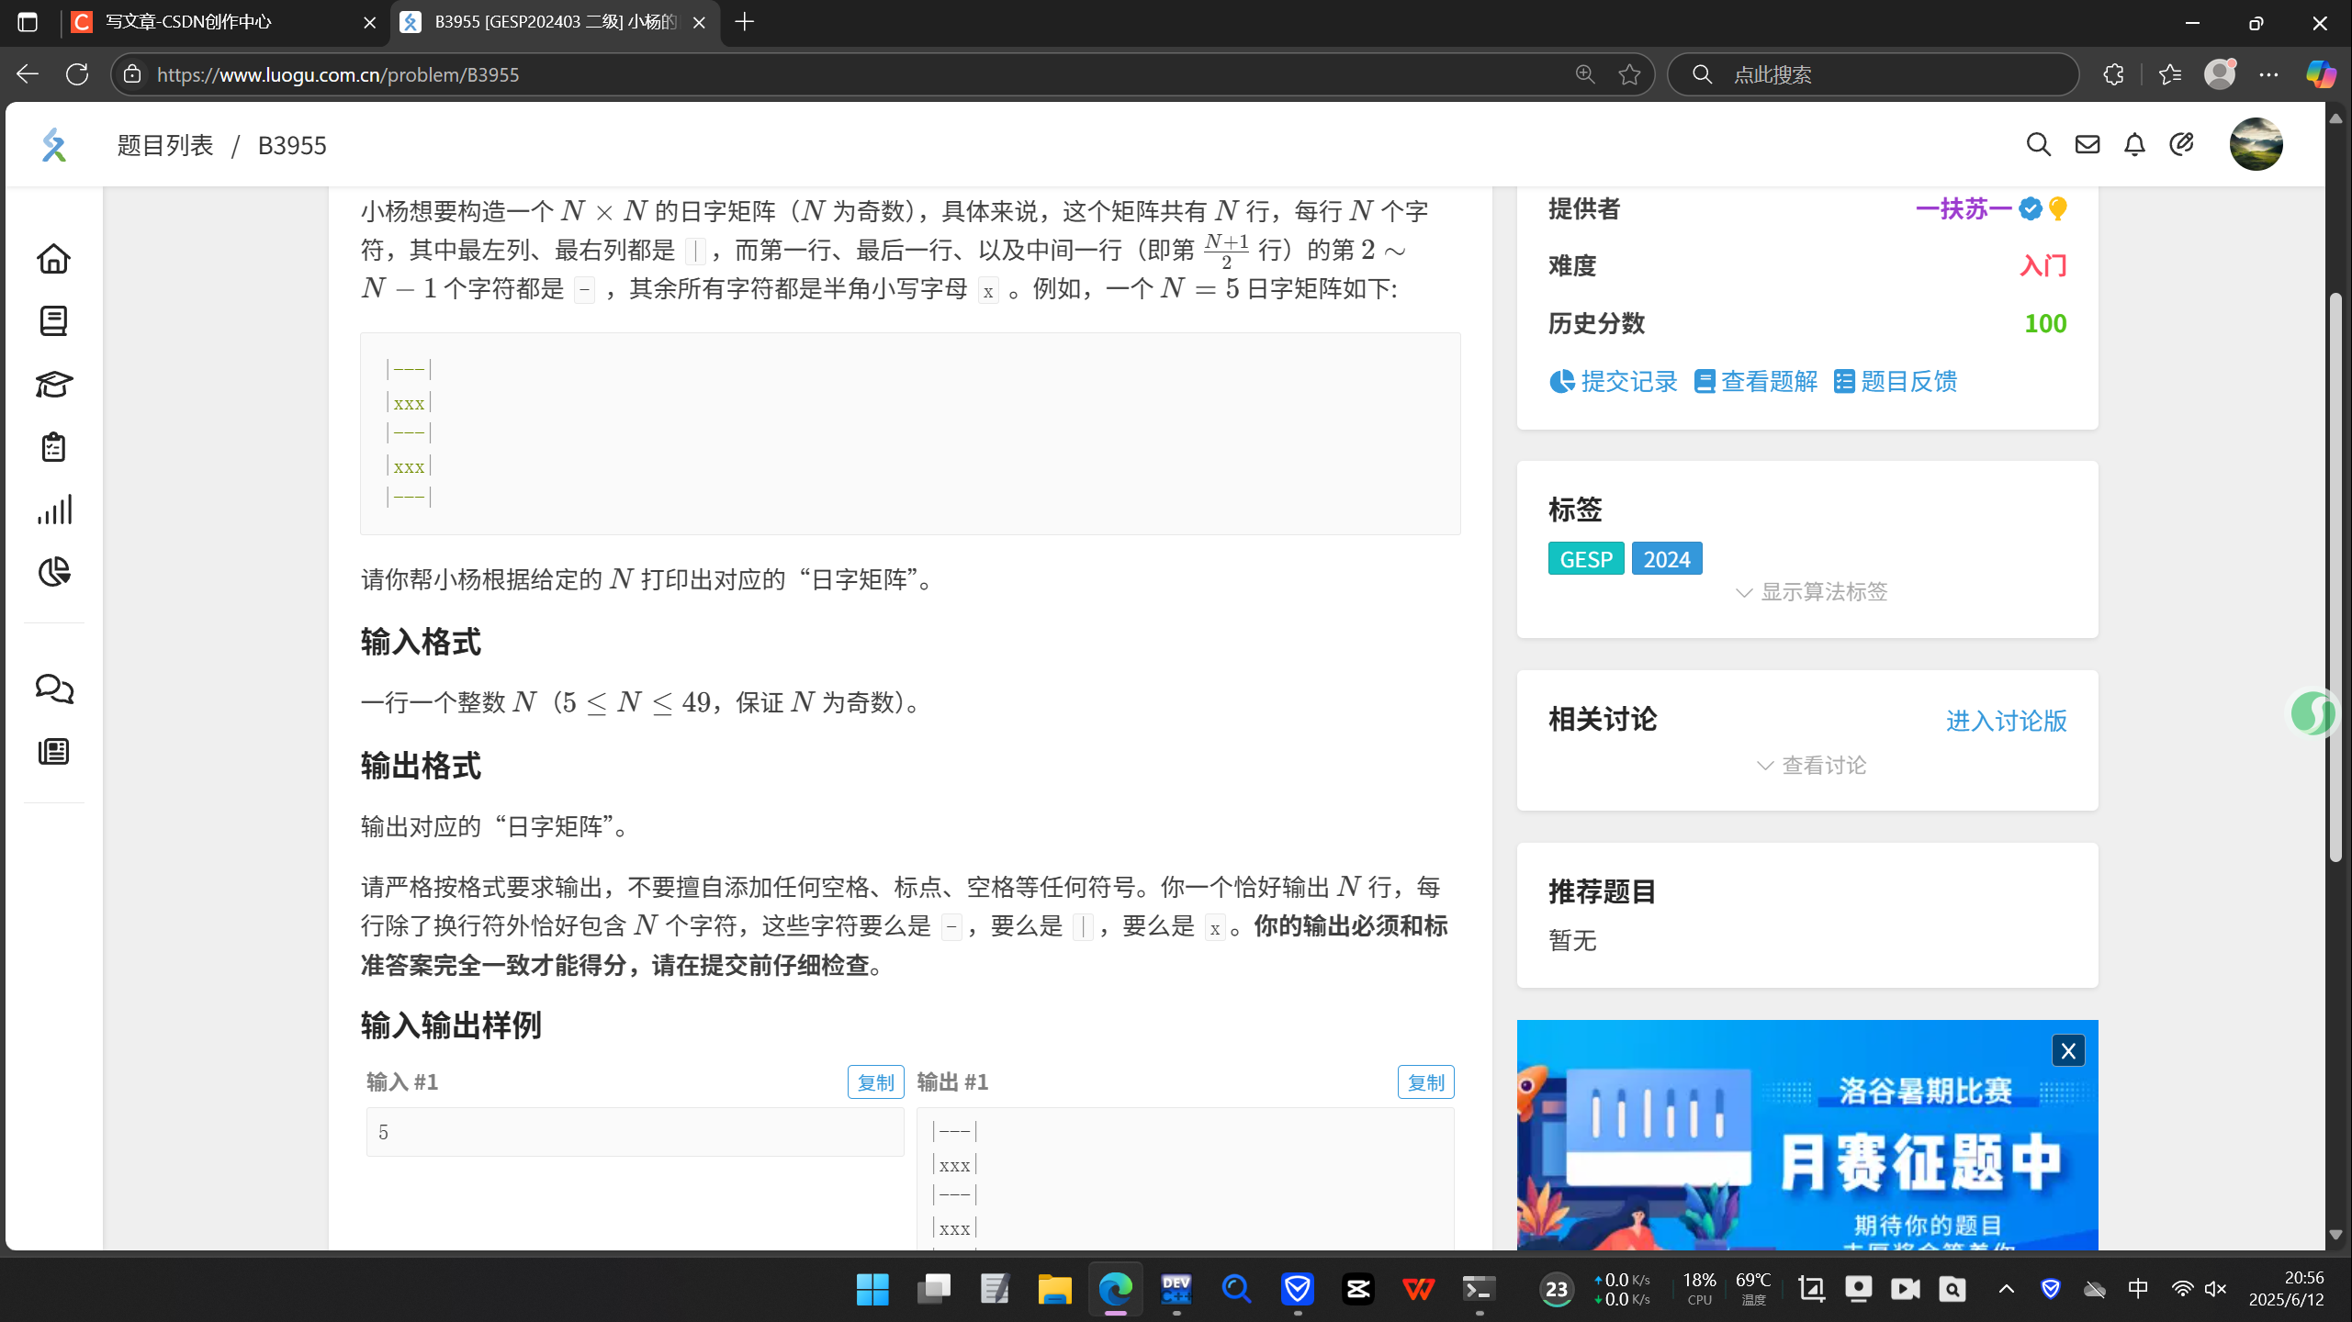
Task: Open the graduation cap training icon
Action: pyautogui.click(x=53, y=384)
